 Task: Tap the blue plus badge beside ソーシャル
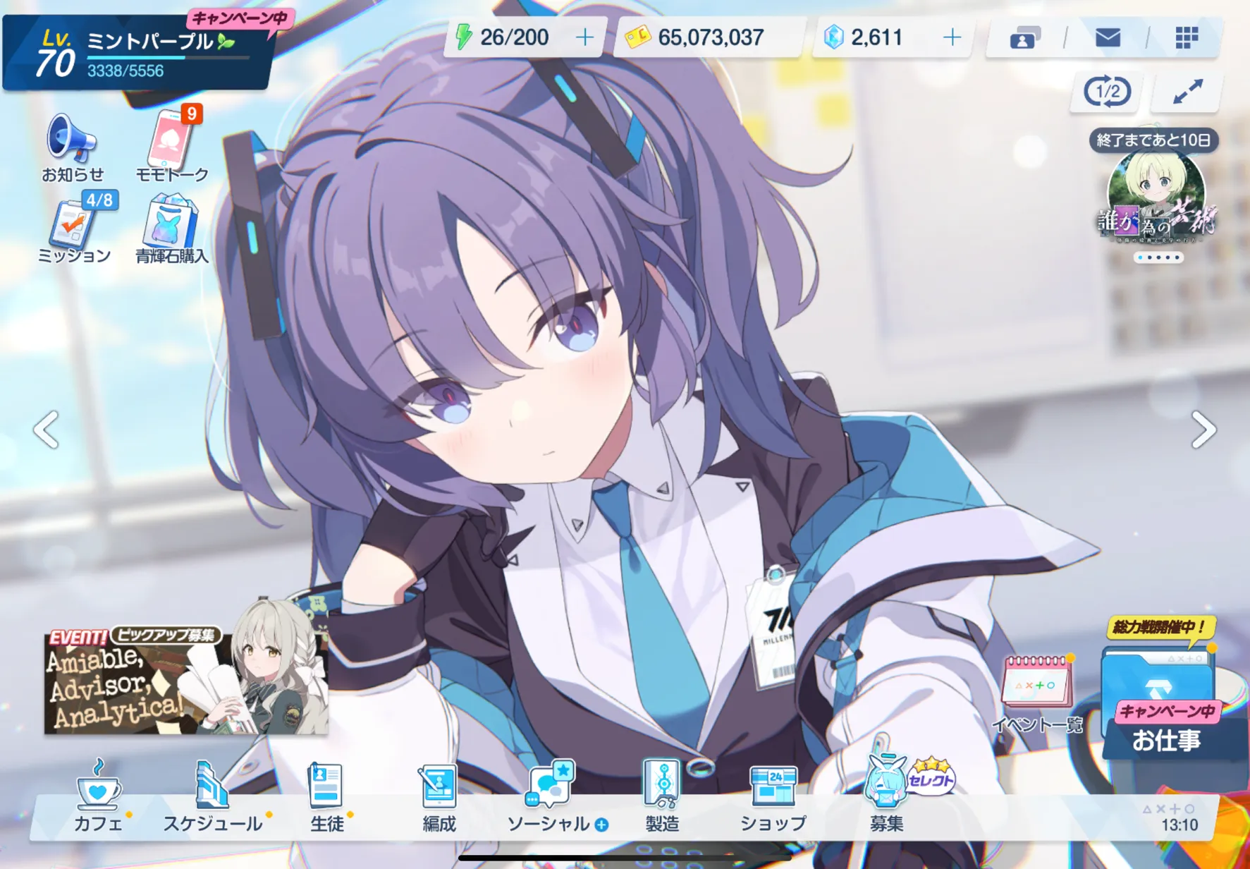601,824
